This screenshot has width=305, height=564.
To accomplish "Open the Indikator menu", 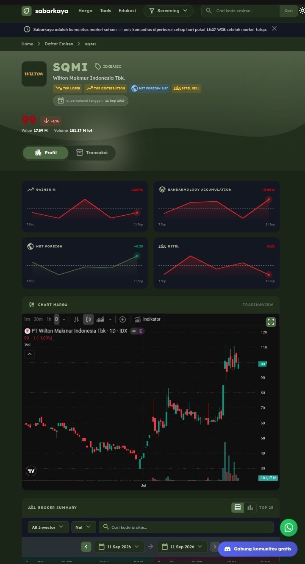I will coord(147,319).
